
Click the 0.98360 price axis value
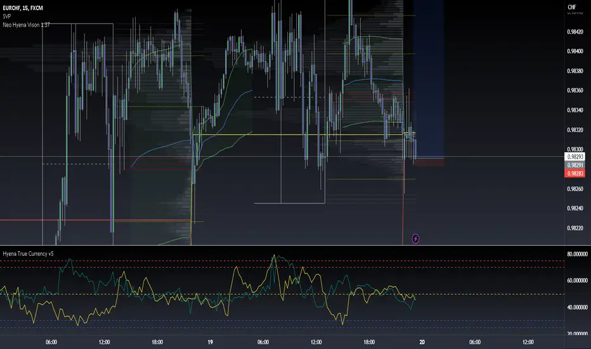click(x=575, y=91)
